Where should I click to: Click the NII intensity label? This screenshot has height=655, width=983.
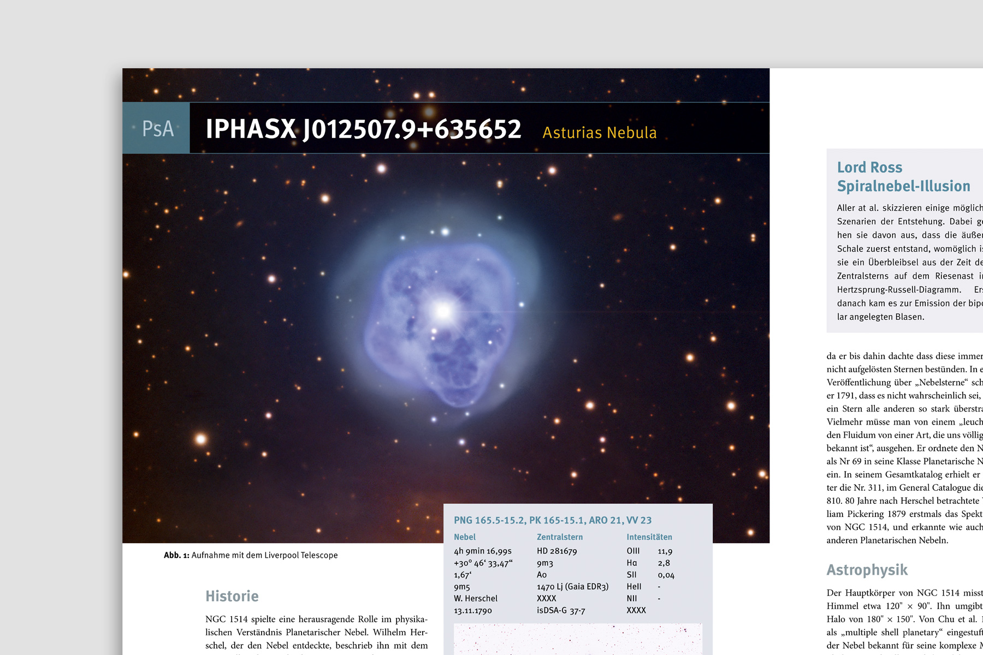click(x=631, y=599)
